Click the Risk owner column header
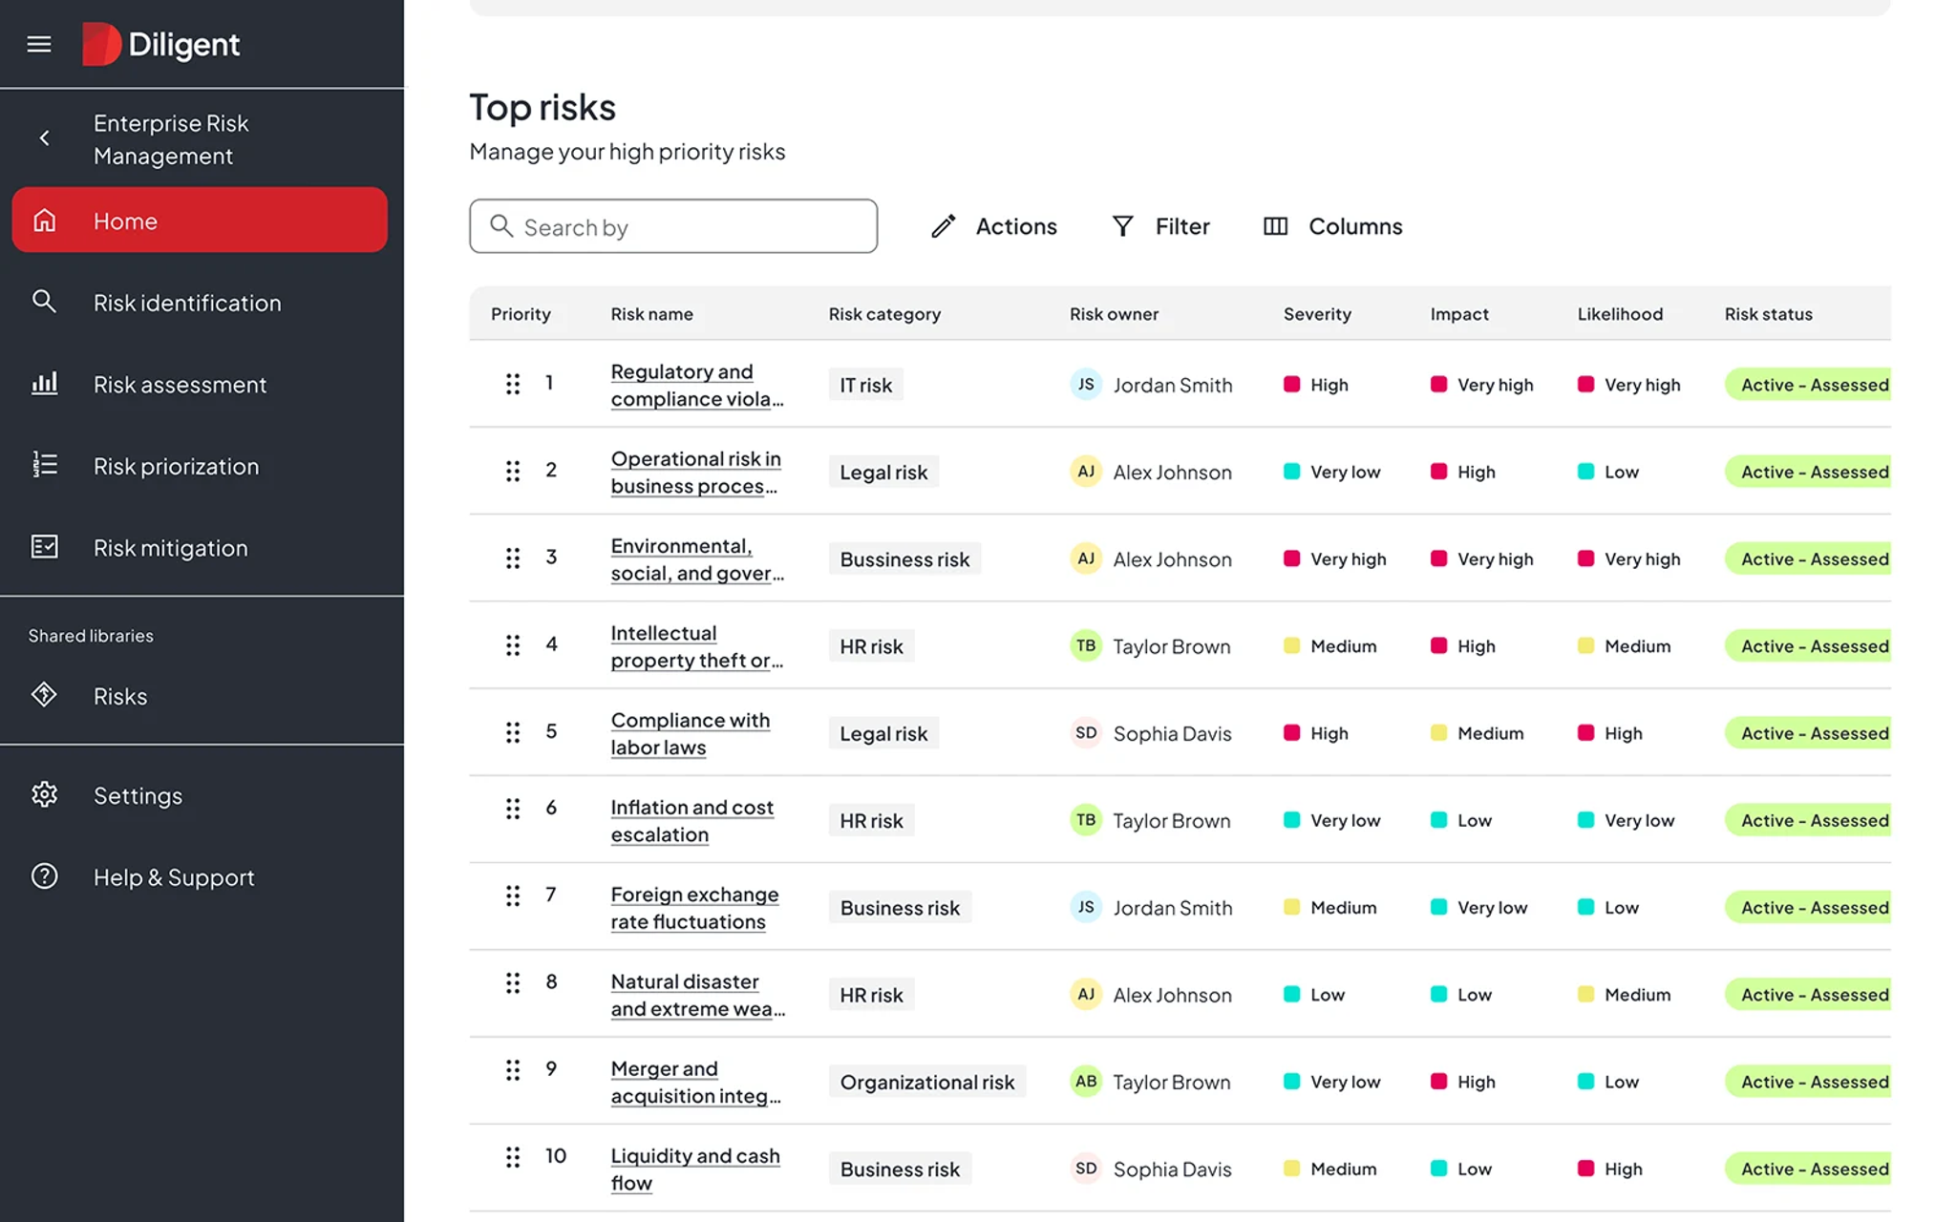 click(1114, 314)
